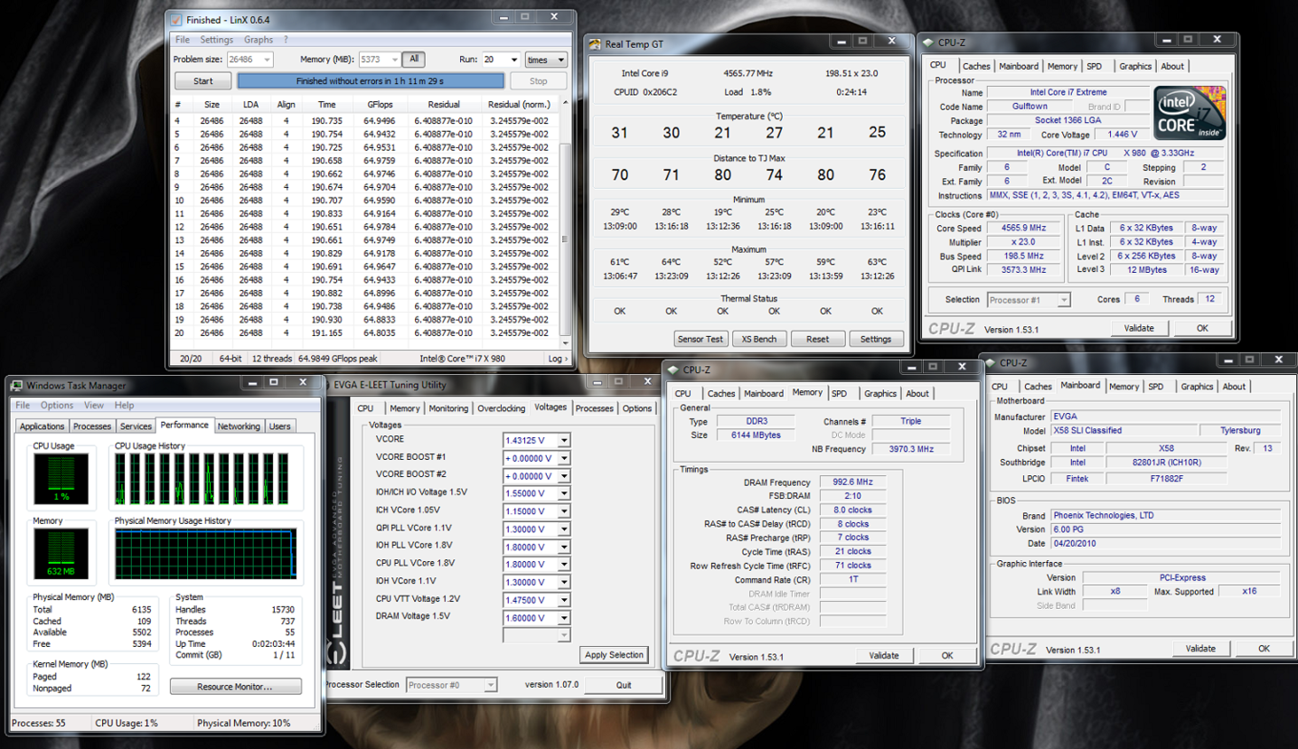Click XS Bench in Real Temp GT
Image resolution: width=1298 pixels, height=749 pixels.
pos(759,340)
